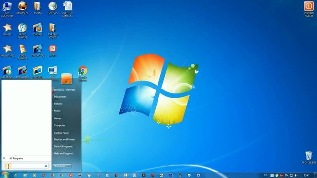Select the MY MUSIC desktop folder
Screen dimensions: 317x178
point(7,72)
